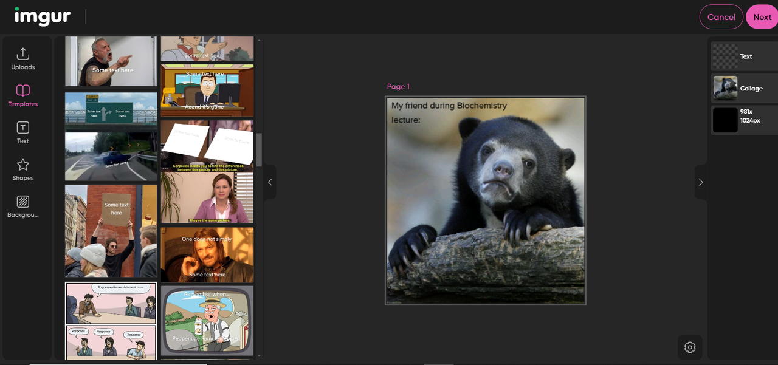Click the Page 1 label

tap(398, 86)
